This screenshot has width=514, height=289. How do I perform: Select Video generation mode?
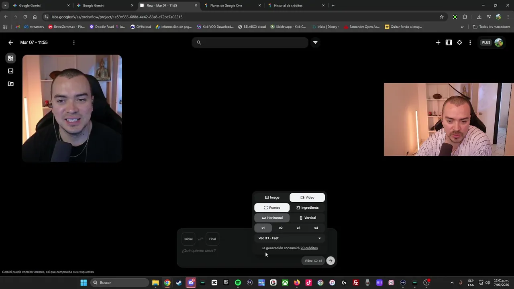[307, 197]
